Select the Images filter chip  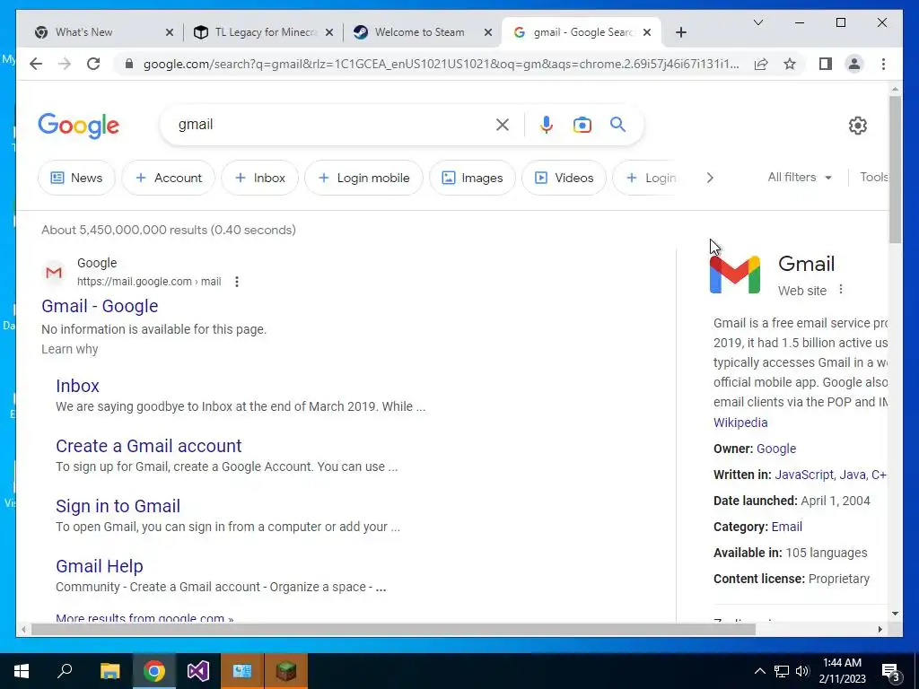tap(472, 178)
